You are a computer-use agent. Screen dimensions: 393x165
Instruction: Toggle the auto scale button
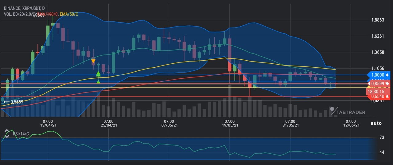pyautogui.click(x=376, y=123)
